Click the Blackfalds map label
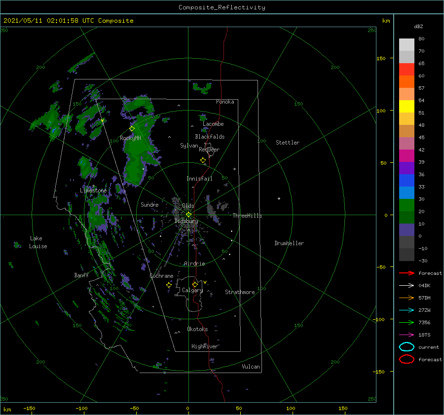 [x=210, y=137]
